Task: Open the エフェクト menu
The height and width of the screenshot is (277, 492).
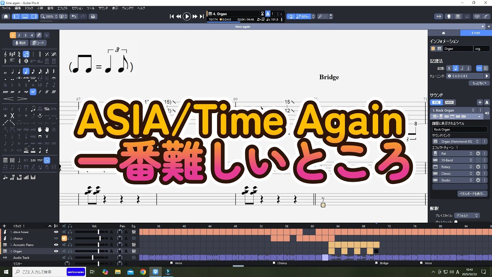Action: (63, 8)
